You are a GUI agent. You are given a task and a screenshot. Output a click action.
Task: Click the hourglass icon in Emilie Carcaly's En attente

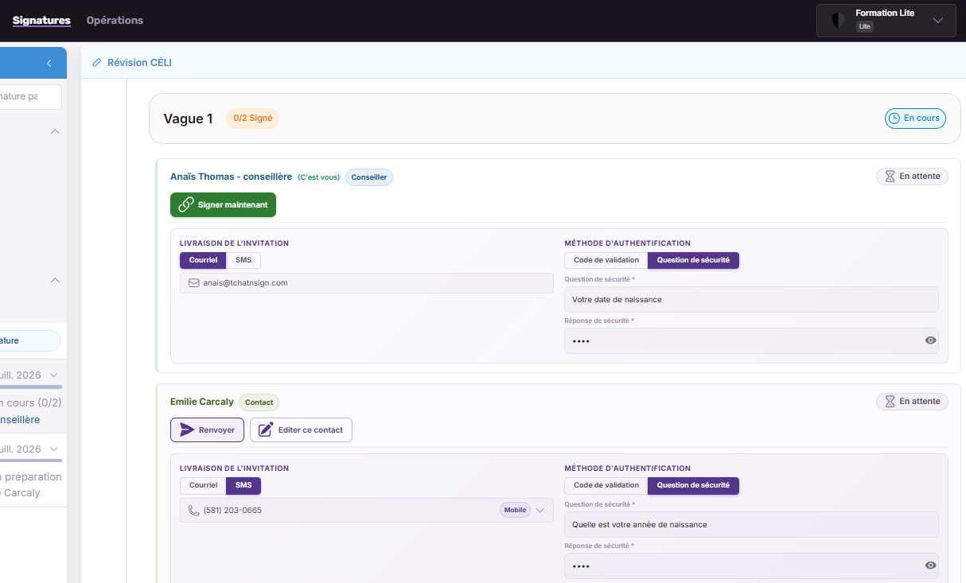click(x=890, y=402)
